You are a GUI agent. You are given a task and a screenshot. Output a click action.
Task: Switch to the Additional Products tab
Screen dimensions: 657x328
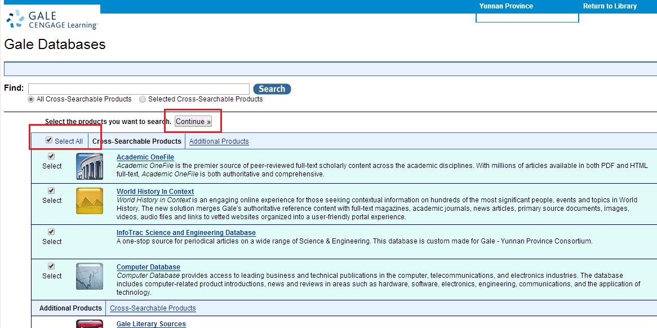pyautogui.click(x=219, y=141)
